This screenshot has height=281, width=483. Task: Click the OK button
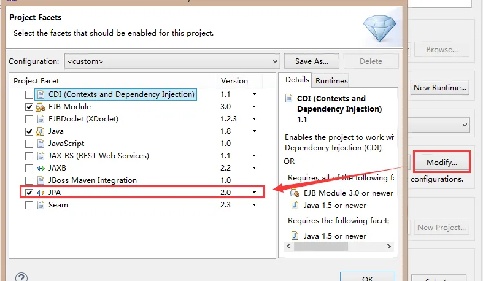368,277
